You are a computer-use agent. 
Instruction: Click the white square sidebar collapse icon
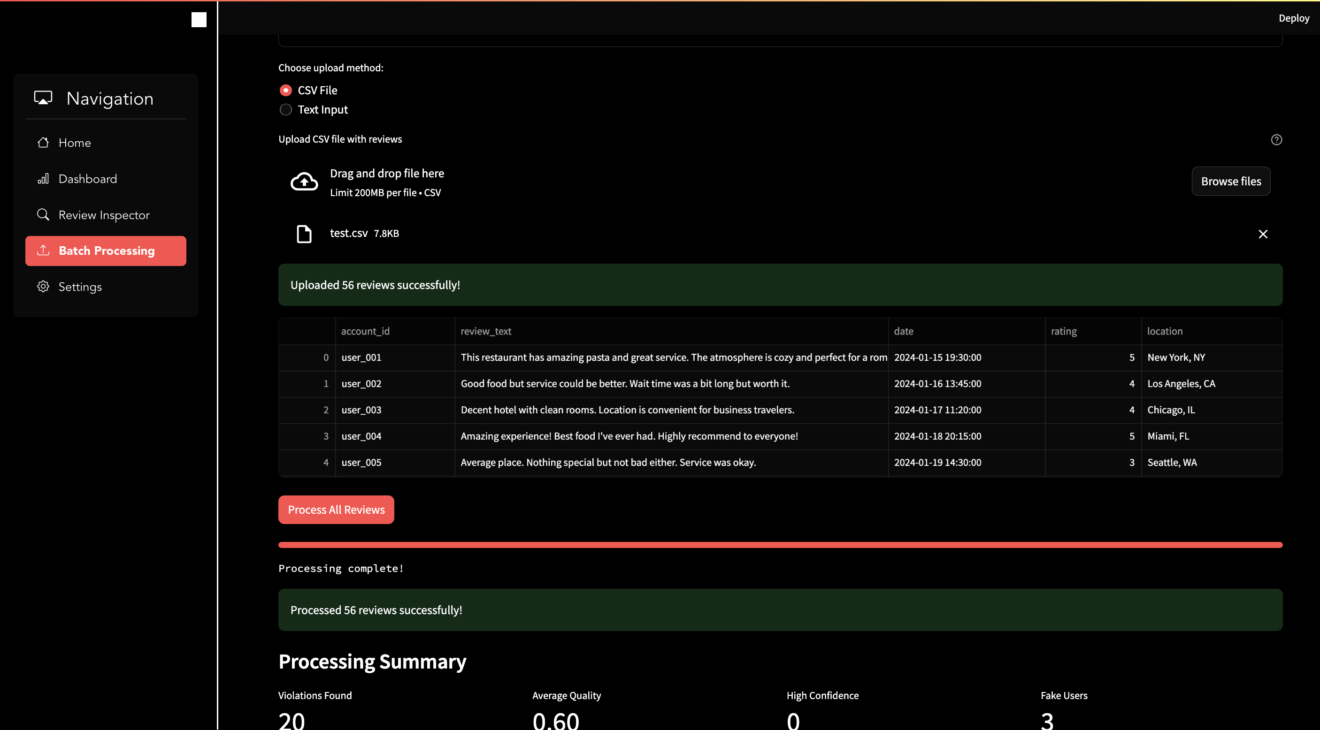pos(199,19)
